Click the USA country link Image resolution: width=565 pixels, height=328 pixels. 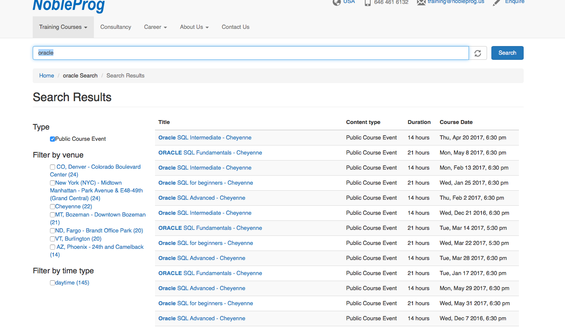tap(349, 2)
